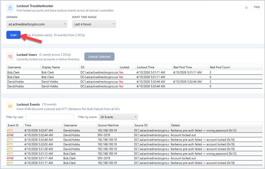The height and width of the screenshot is (169, 265).
Task: Select the Bob.Clark row on DC2
Action: (134, 77)
